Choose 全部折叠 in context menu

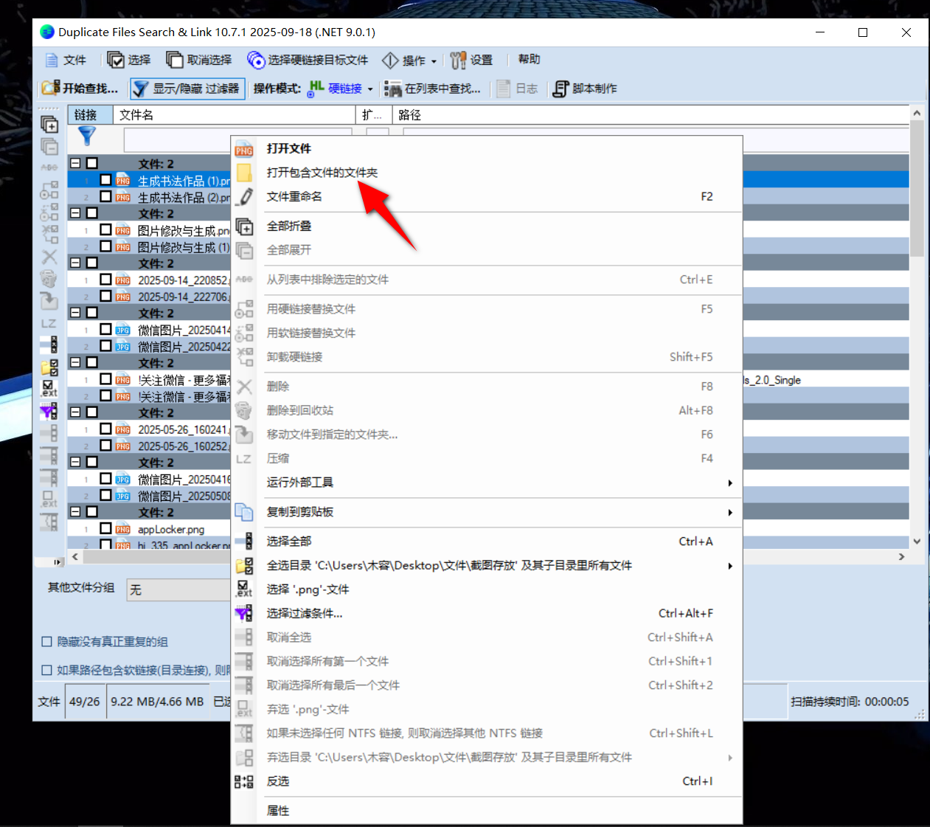[487, 226]
